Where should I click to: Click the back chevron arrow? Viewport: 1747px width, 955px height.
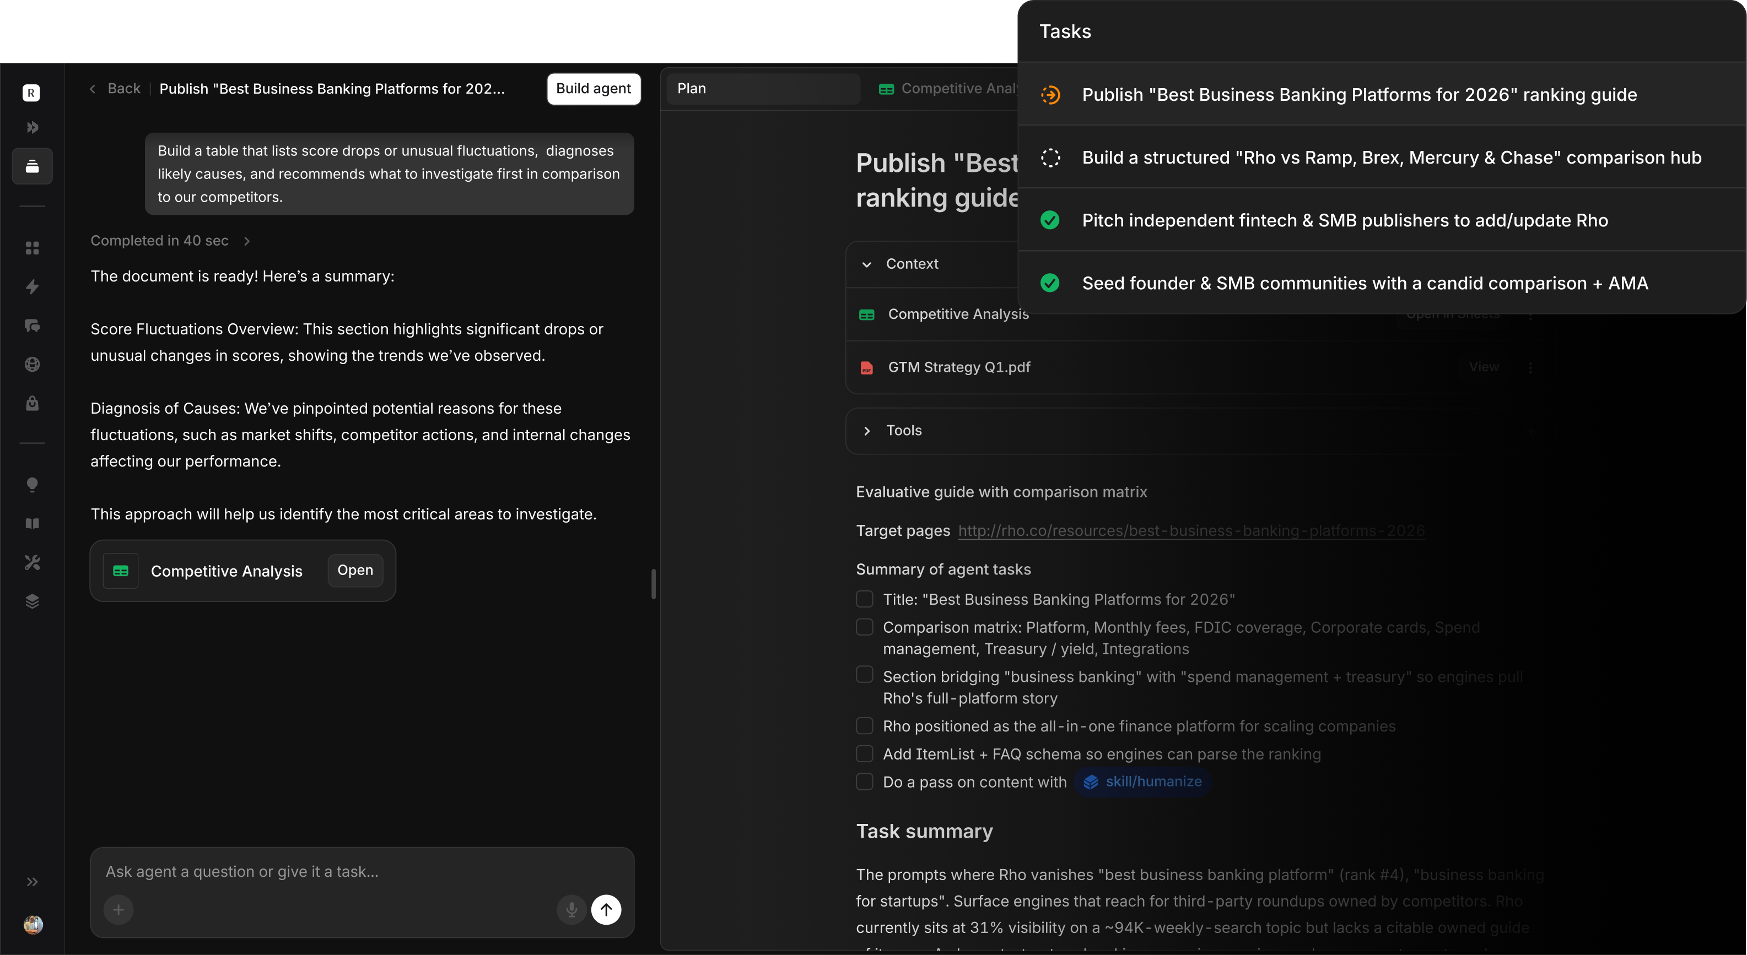point(92,89)
